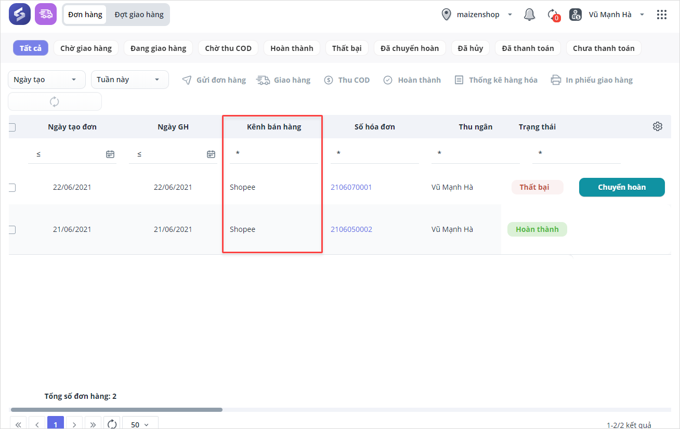
Task: Open the apps grid menu
Action: coord(661,15)
